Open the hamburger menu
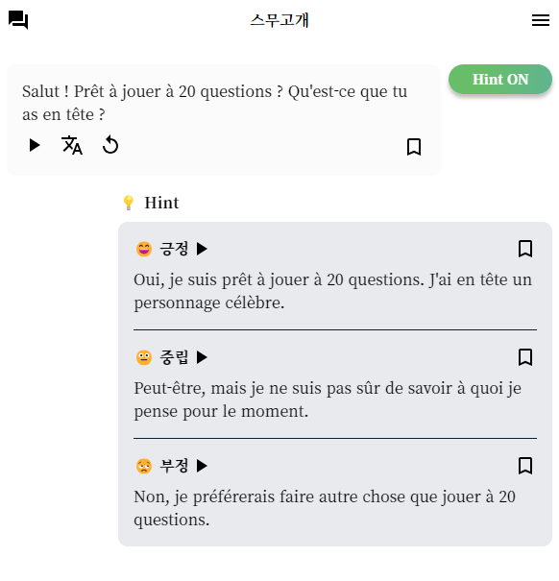Viewport: 559px width, 581px height. click(540, 20)
